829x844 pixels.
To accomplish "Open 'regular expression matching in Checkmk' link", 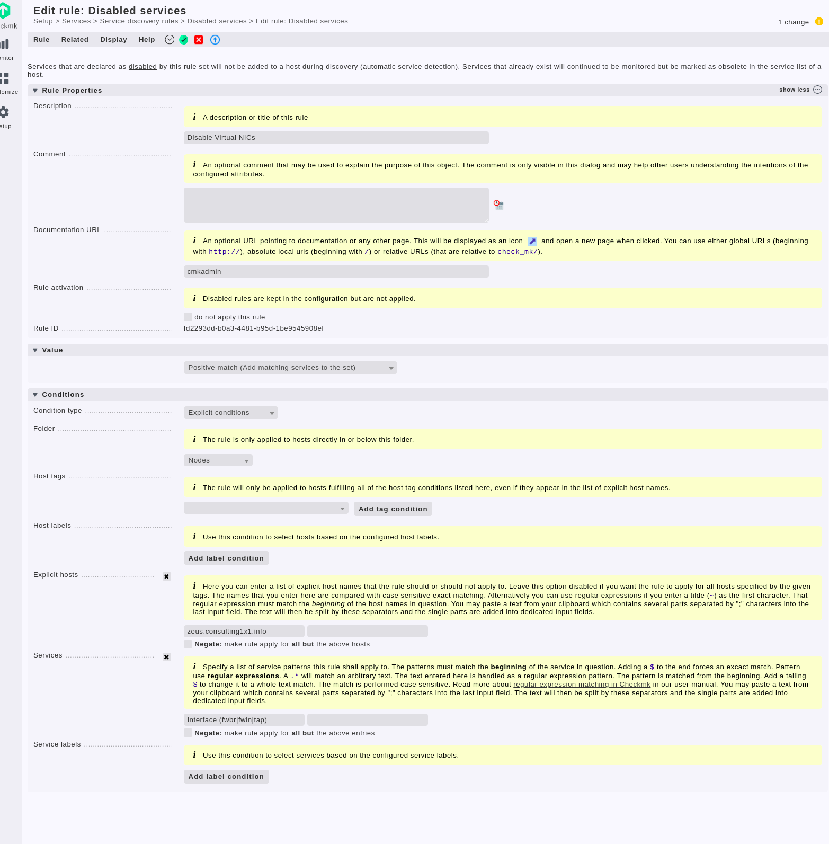I will coord(582,685).
